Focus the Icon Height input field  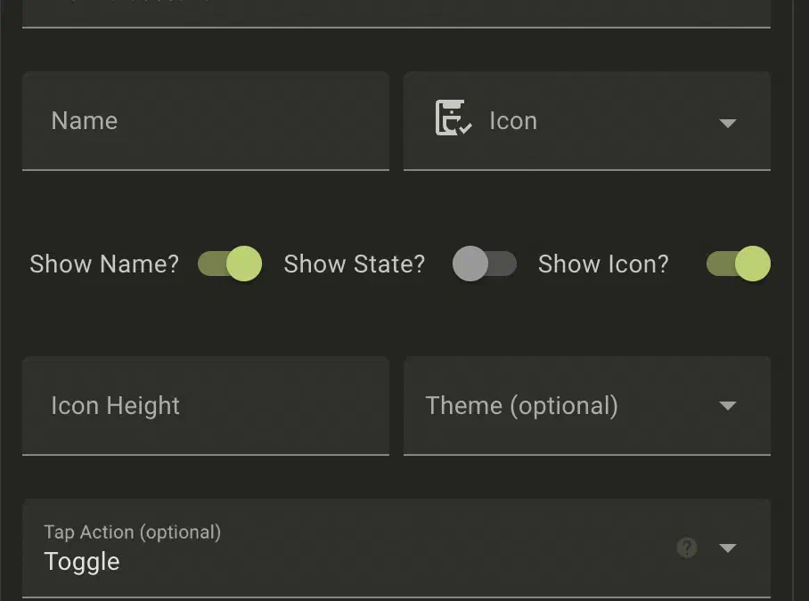(205, 406)
